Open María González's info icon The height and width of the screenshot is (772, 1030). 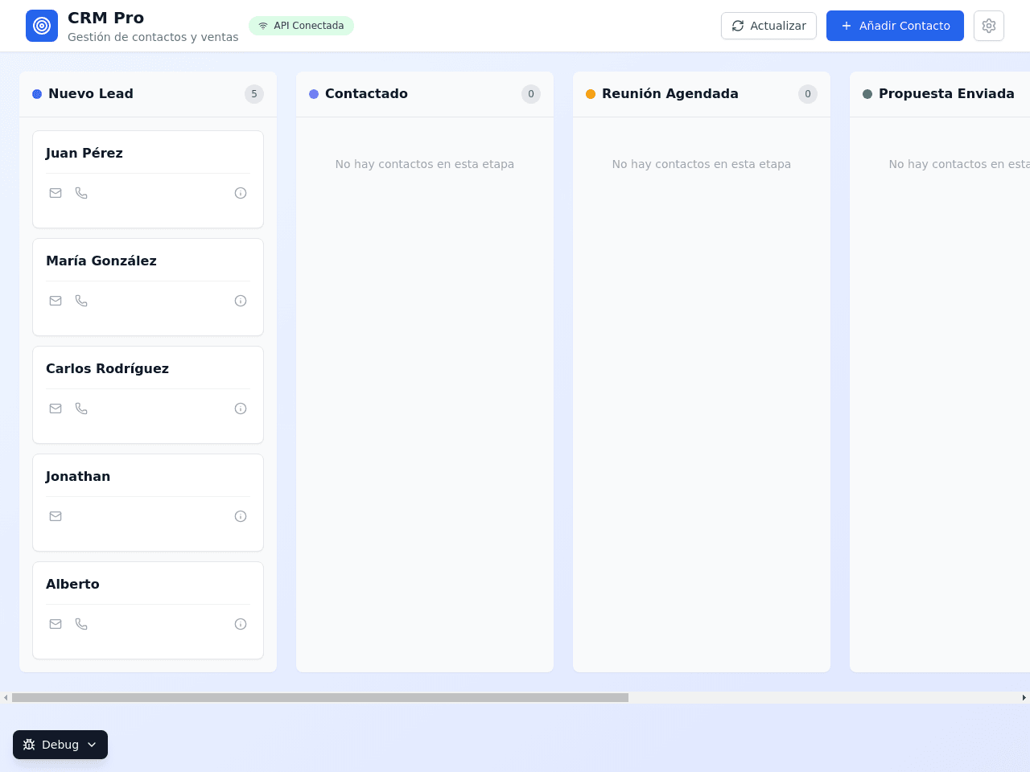click(x=241, y=301)
